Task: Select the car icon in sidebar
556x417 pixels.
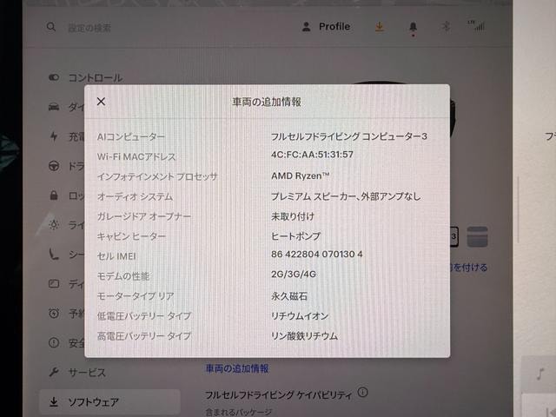Action: coord(54,106)
